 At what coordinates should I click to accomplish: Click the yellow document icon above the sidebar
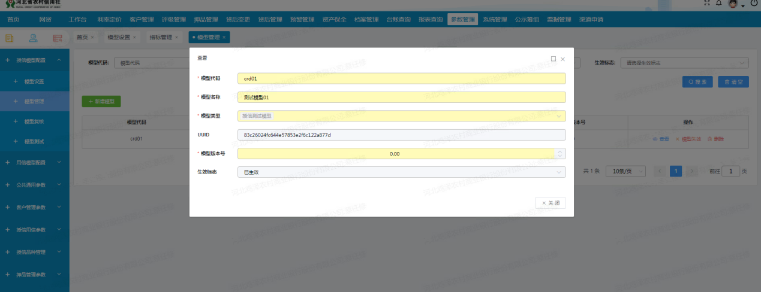(10, 38)
